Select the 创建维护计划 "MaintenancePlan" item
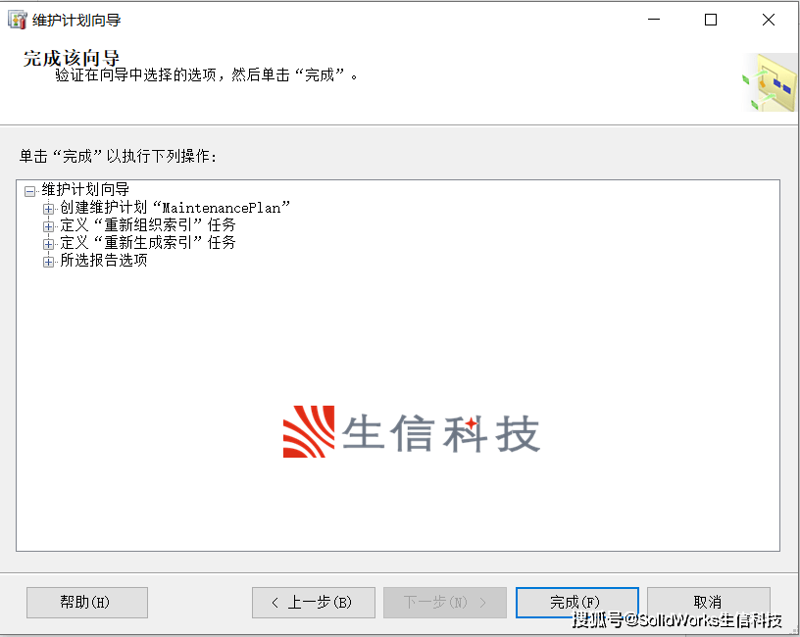Screen dimensions: 800x637 (175, 208)
